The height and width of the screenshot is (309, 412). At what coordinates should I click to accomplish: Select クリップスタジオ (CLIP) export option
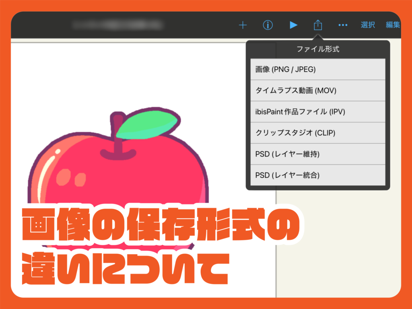click(317, 133)
